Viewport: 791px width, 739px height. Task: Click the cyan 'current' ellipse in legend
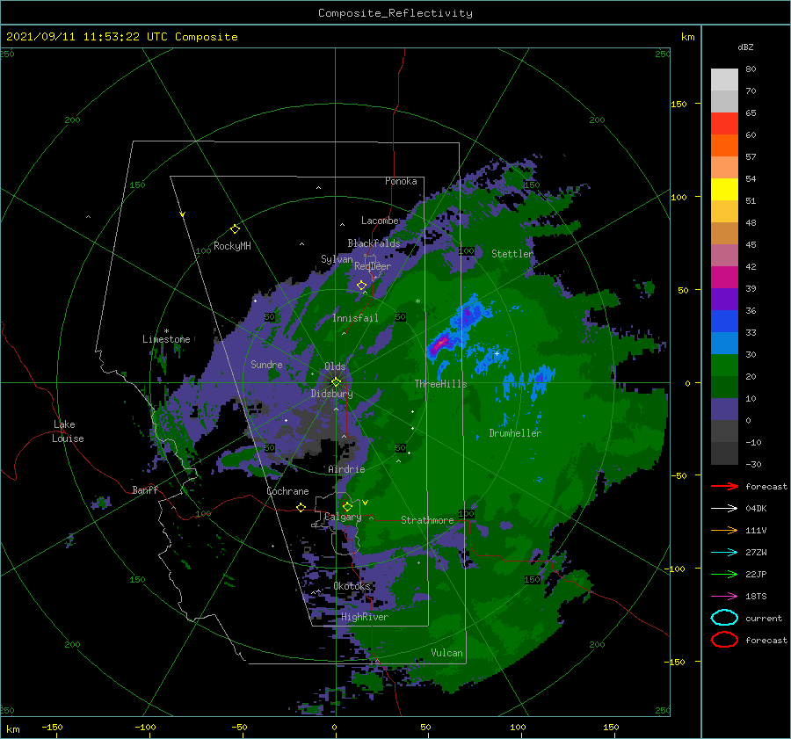(x=724, y=618)
